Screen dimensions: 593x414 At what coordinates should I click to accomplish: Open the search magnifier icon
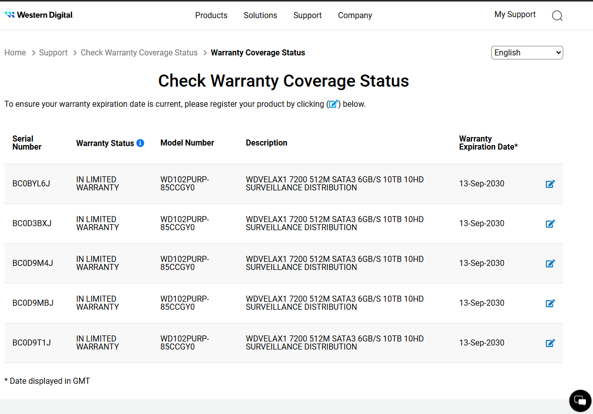point(557,16)
